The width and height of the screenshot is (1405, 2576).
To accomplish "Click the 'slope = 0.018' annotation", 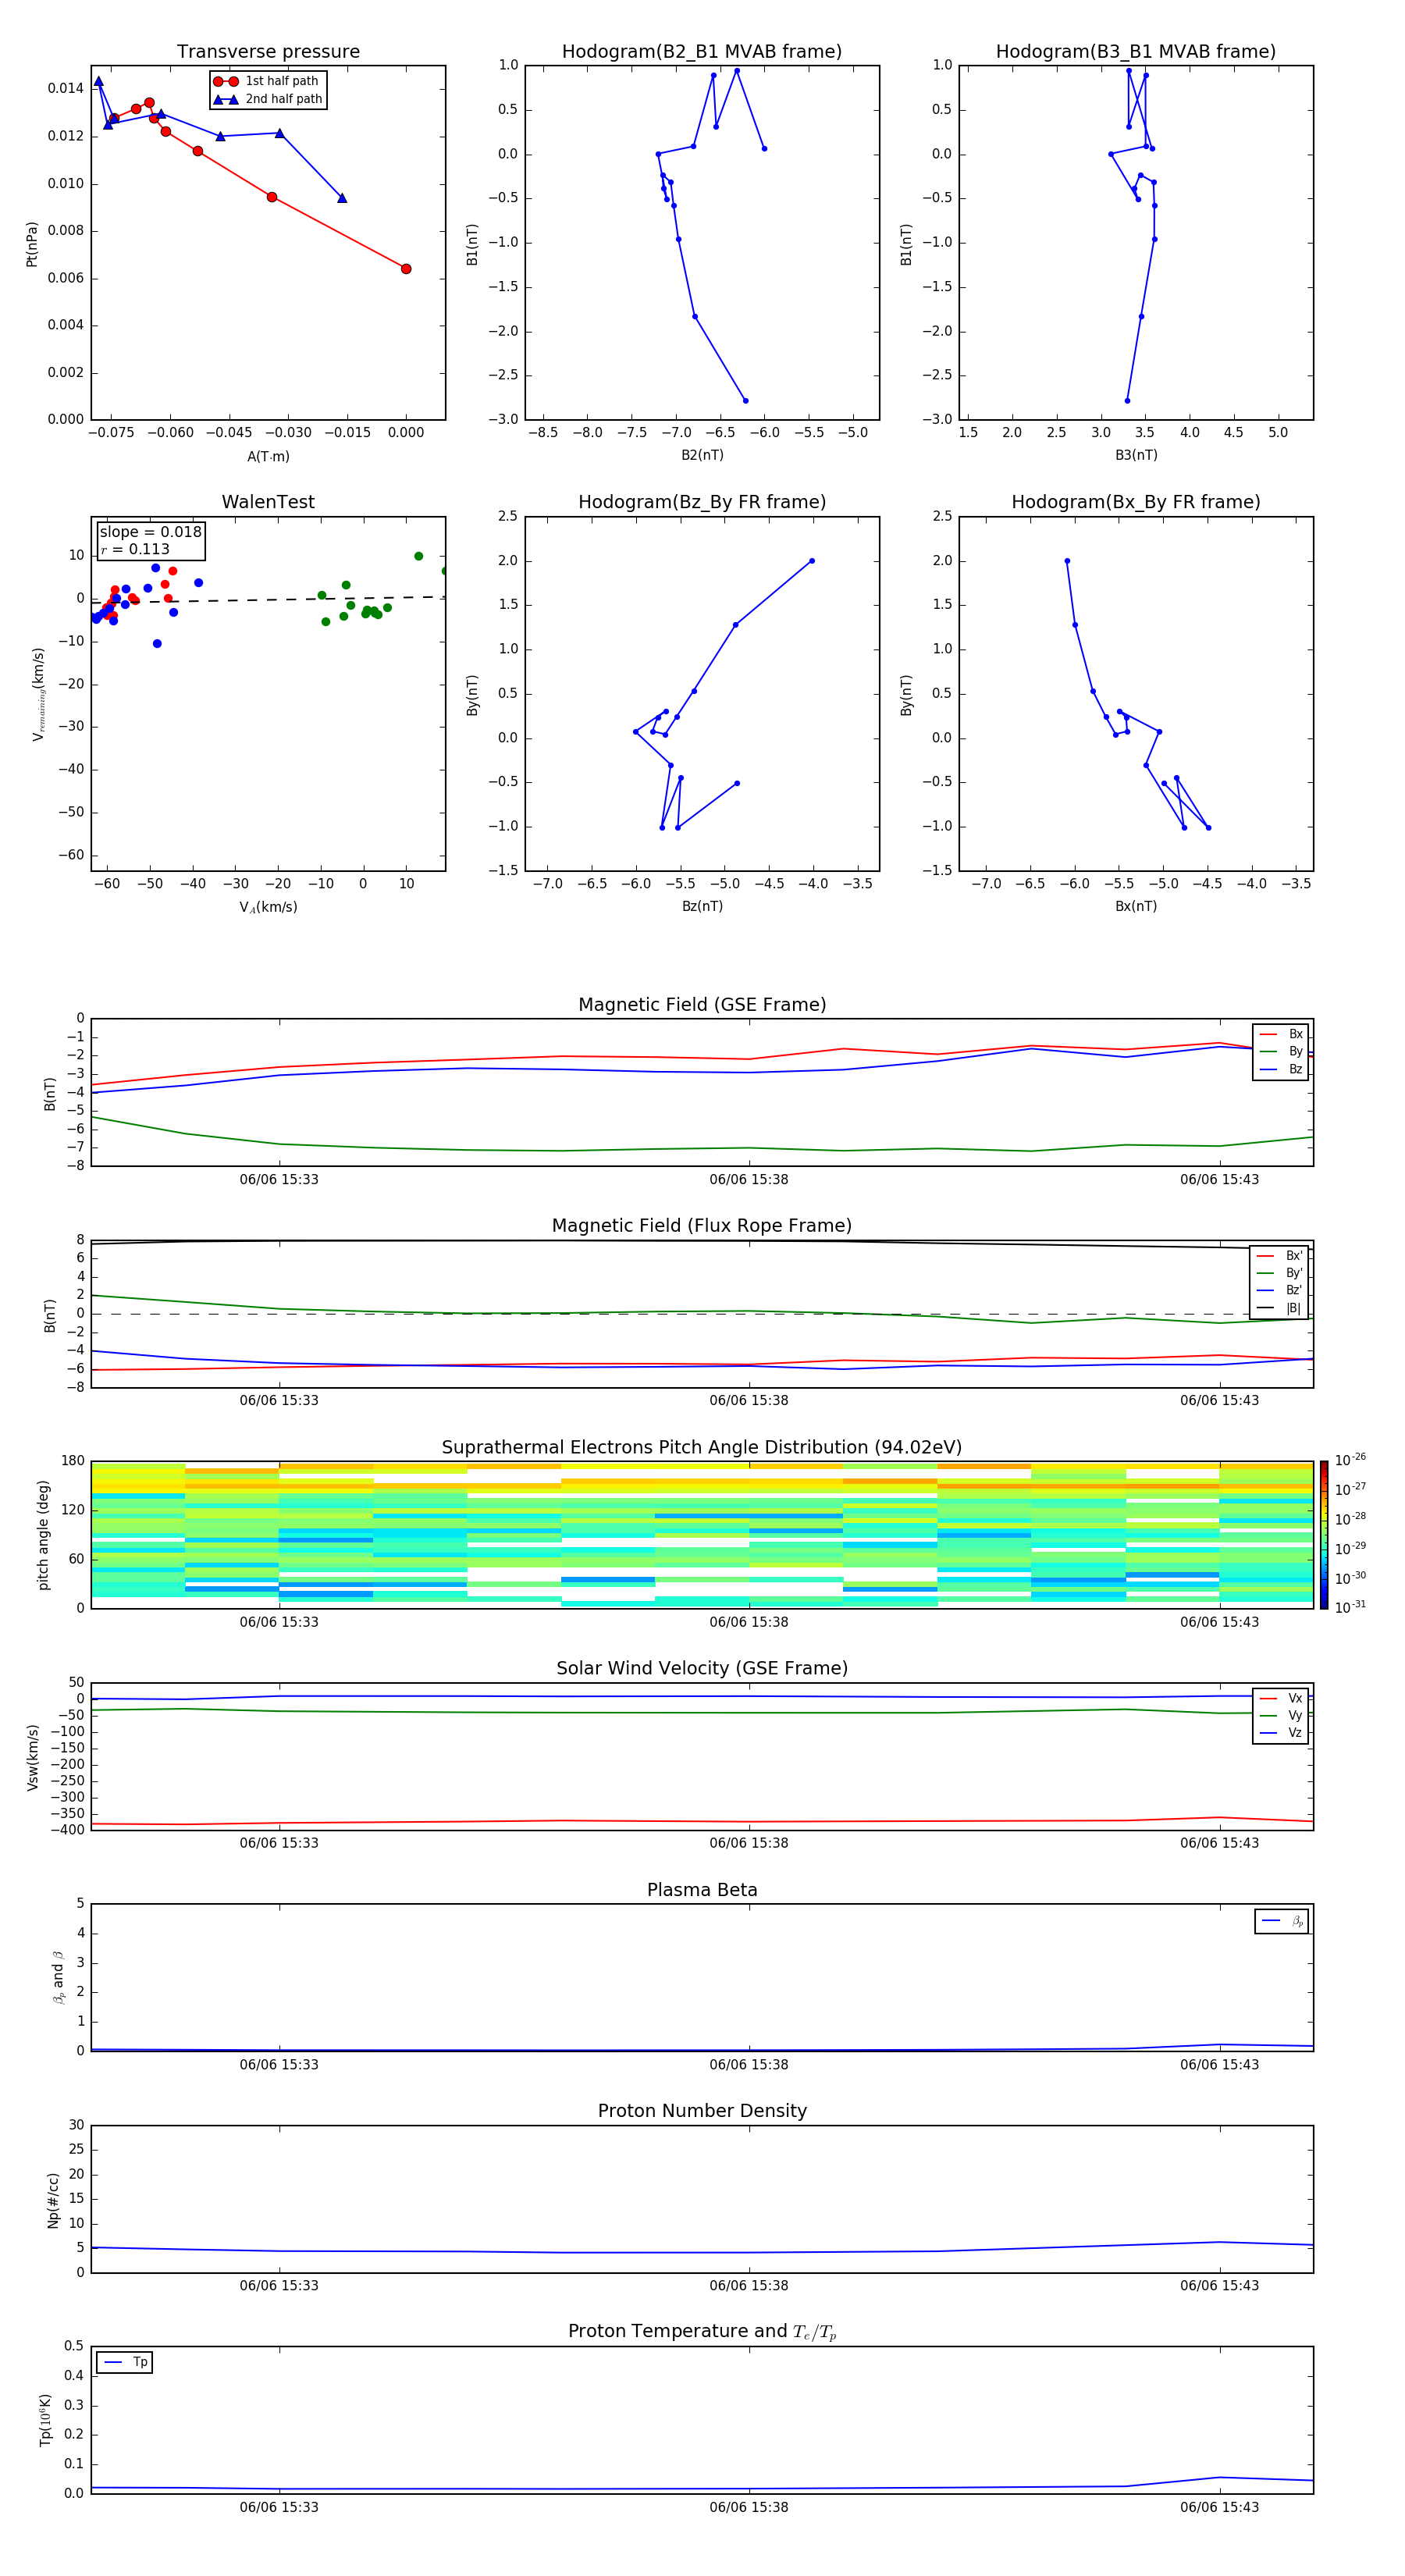I will point(150,532).
